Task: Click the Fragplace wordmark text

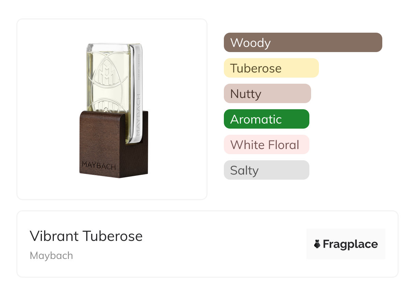Action: 350,244
